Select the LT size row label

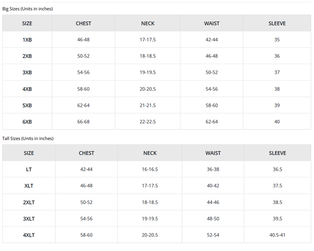coord(29,170)
